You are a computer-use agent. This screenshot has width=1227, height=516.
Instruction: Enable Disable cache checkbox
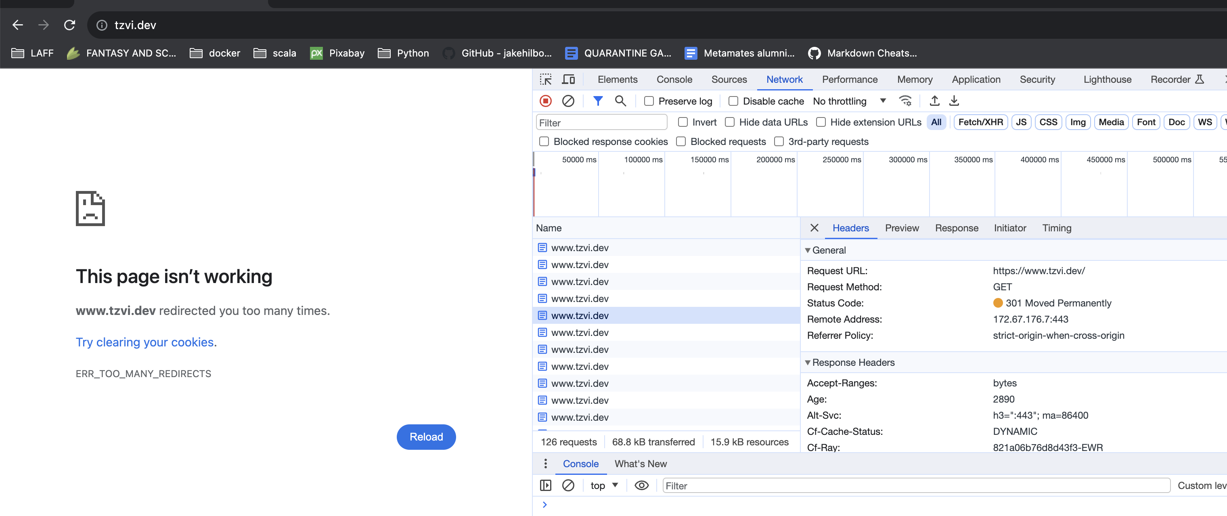(x=733, y=101)
